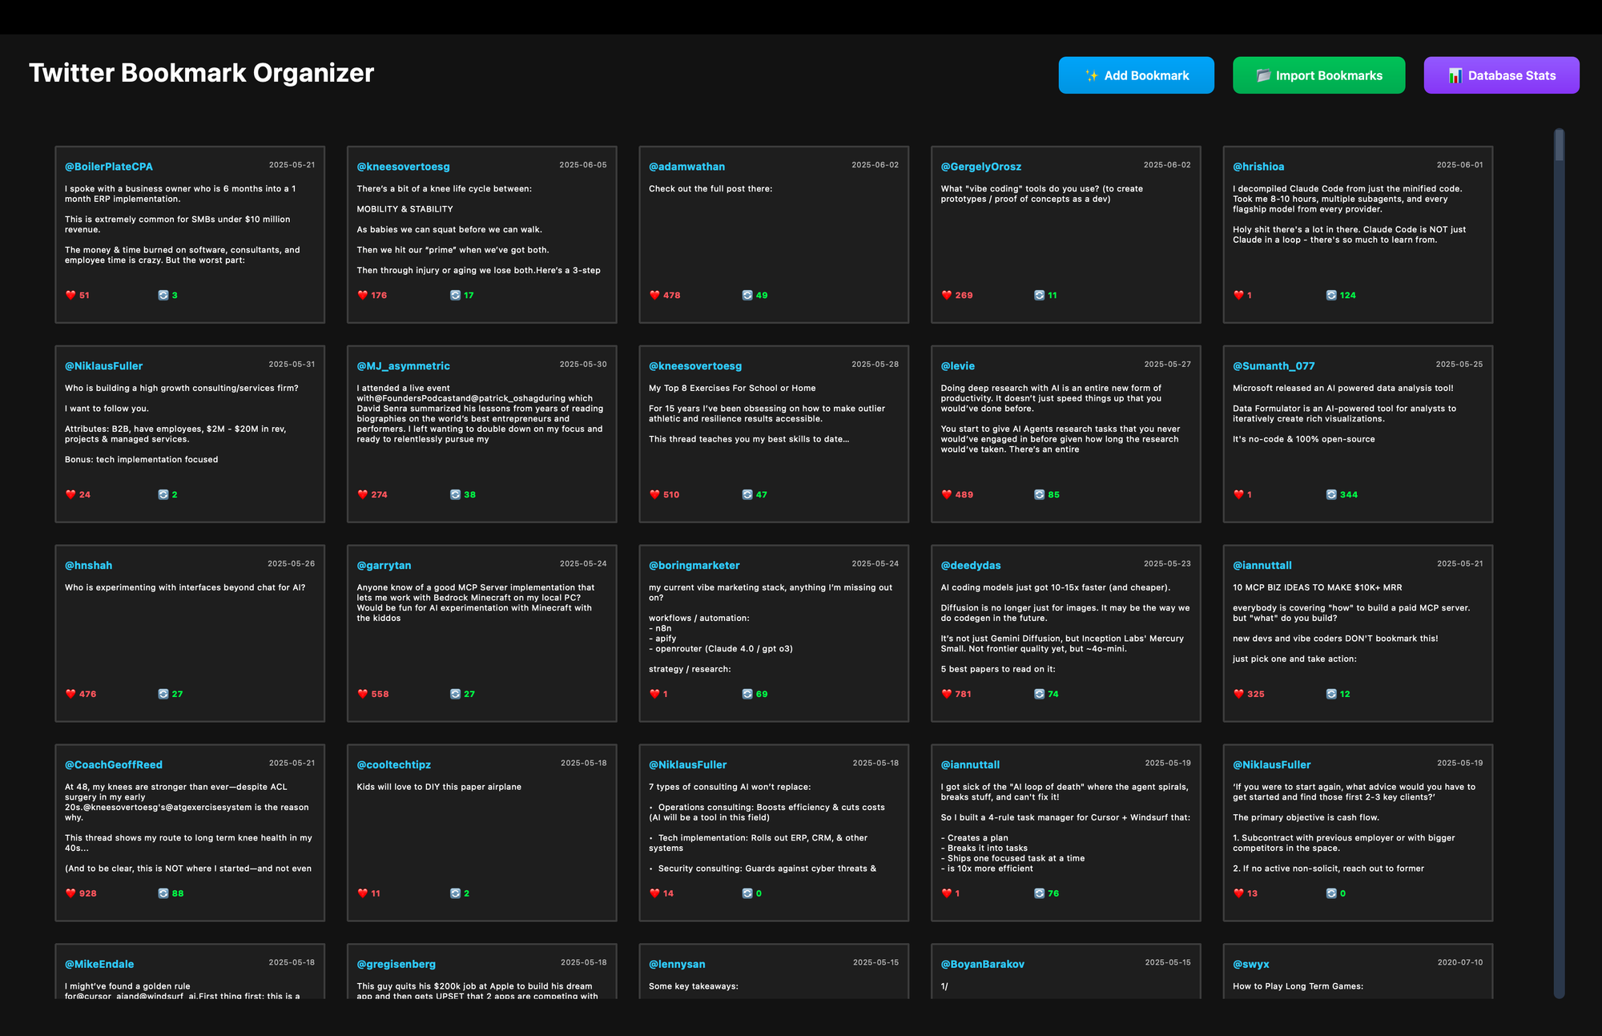
Task: Click the heart icon on @levie card
Action: (x=947, y=494)
